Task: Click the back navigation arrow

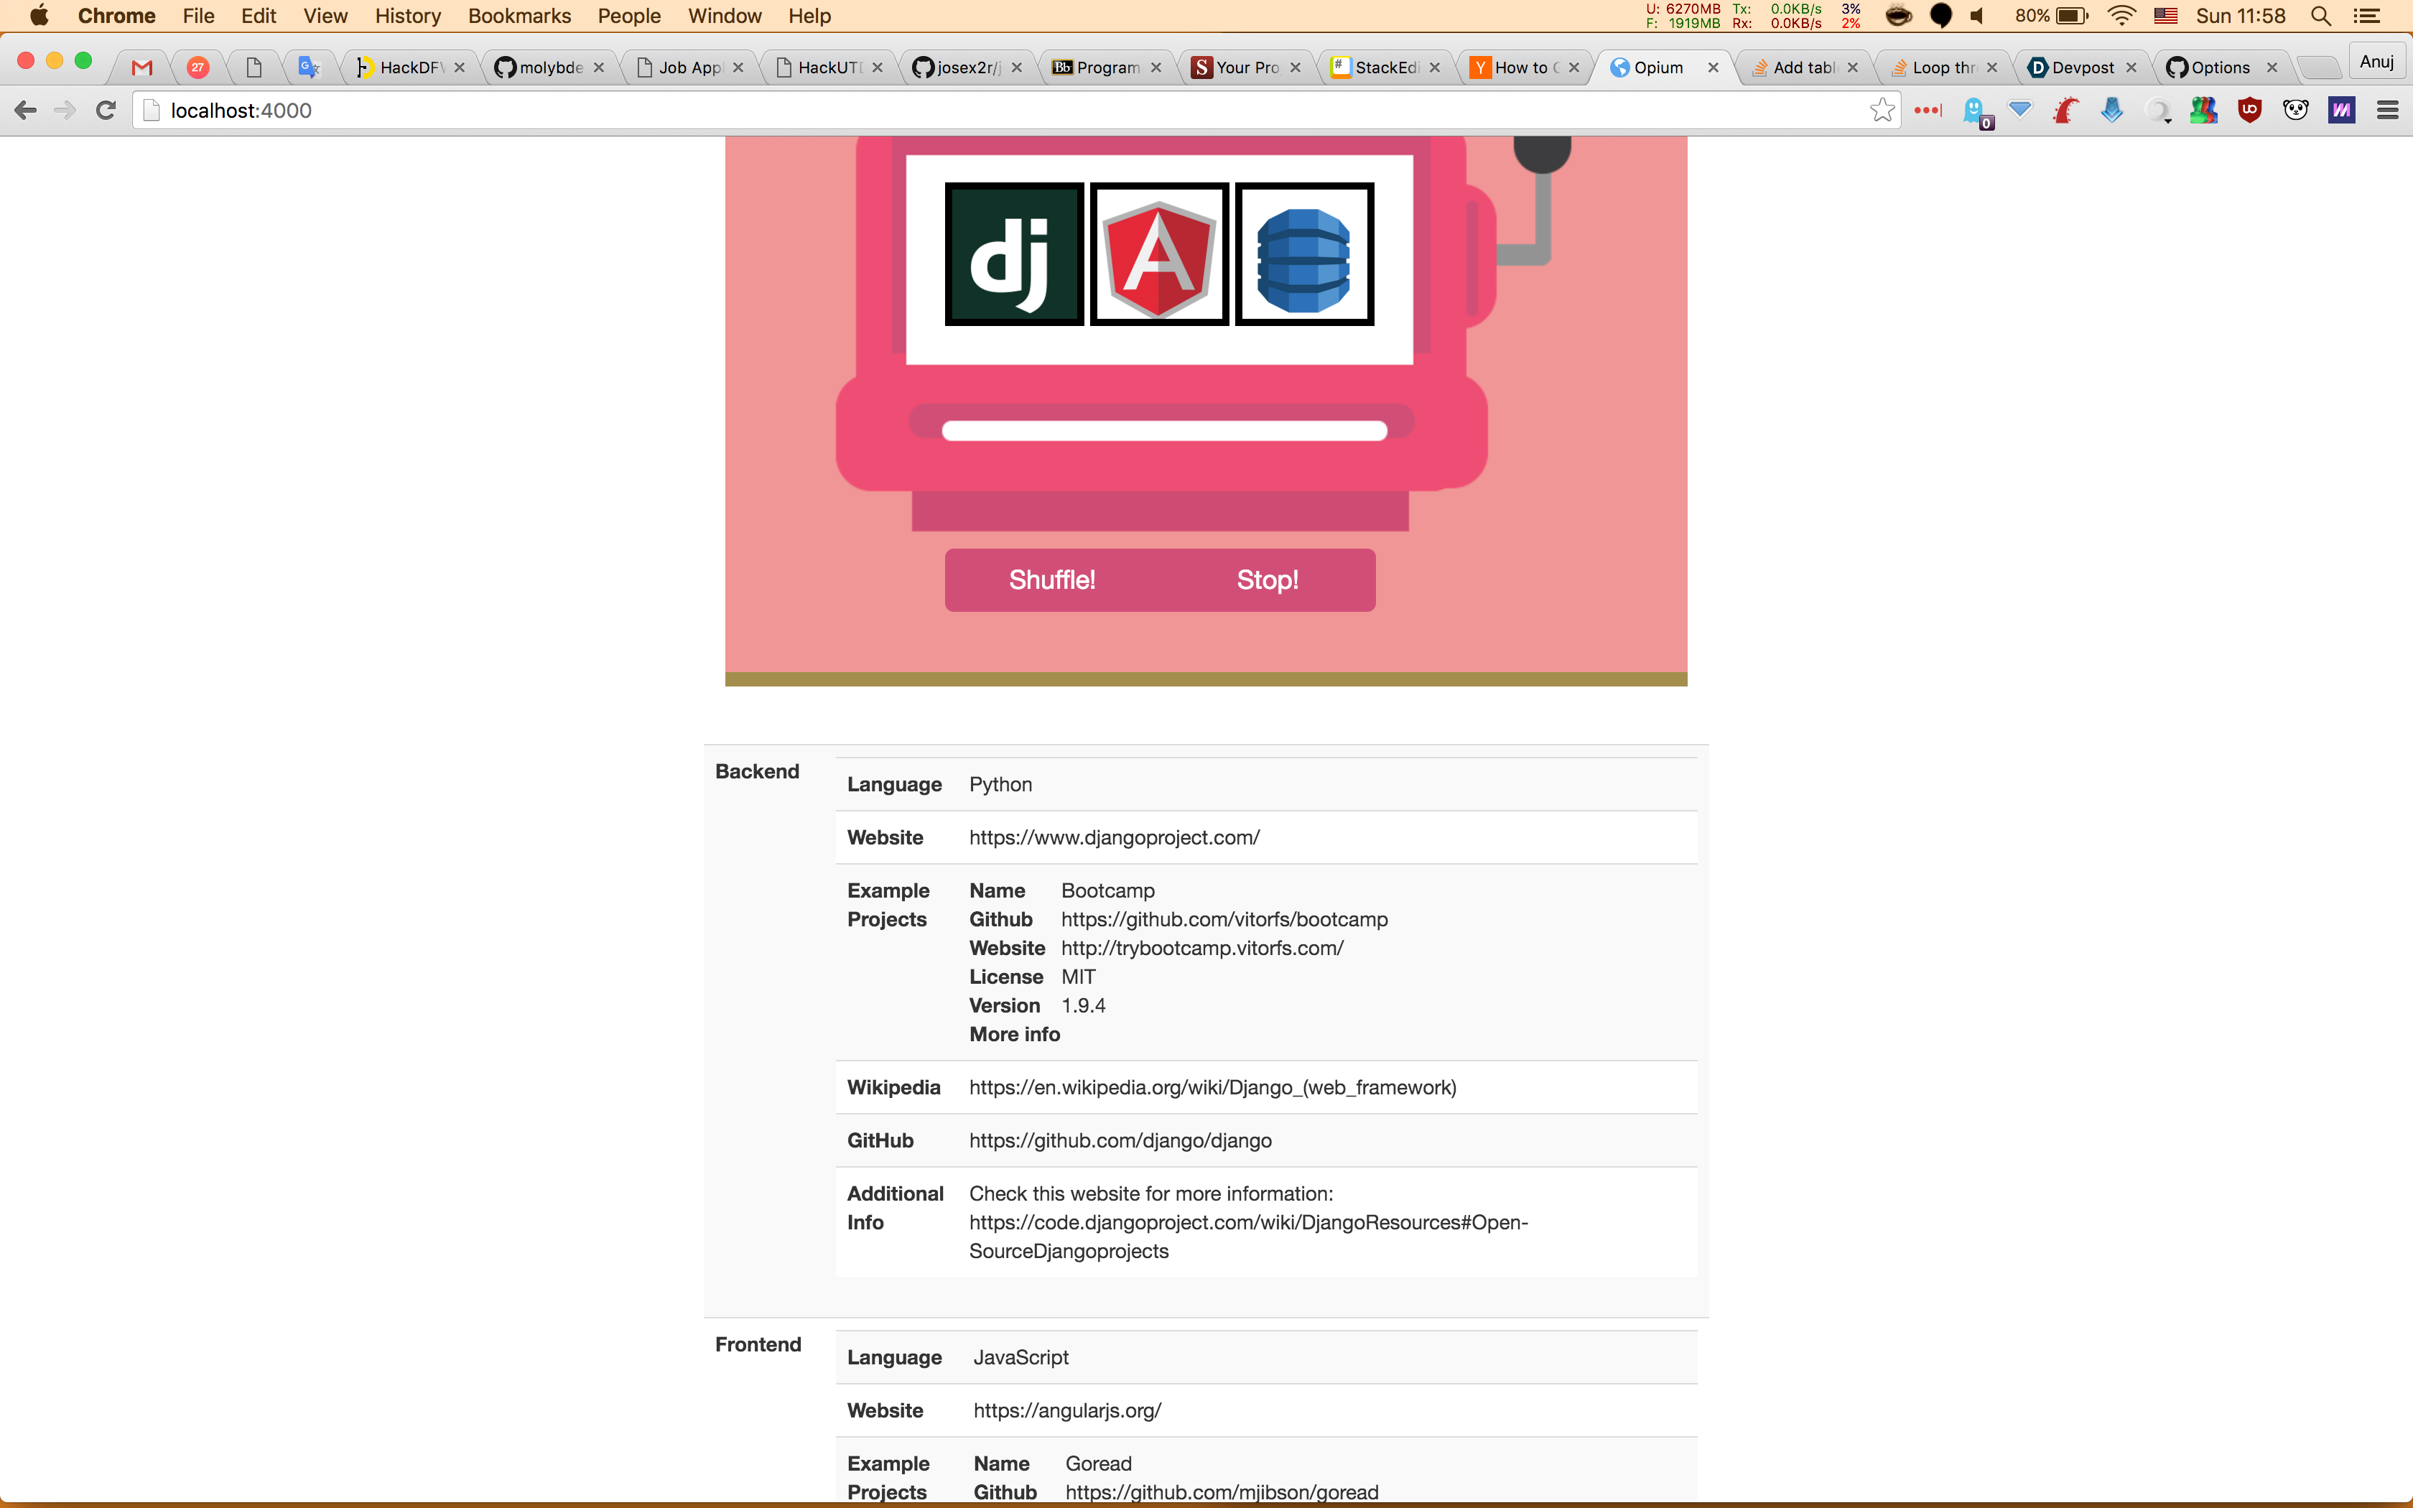Action: click(x=27, y=111)
